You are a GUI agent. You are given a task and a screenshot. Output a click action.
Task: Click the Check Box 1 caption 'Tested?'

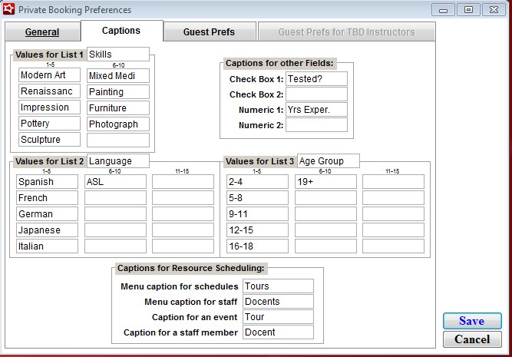(315, 79)
